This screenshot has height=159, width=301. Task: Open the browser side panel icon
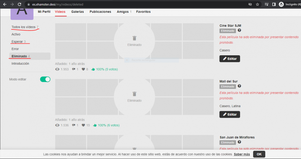[x=274, y=4]
